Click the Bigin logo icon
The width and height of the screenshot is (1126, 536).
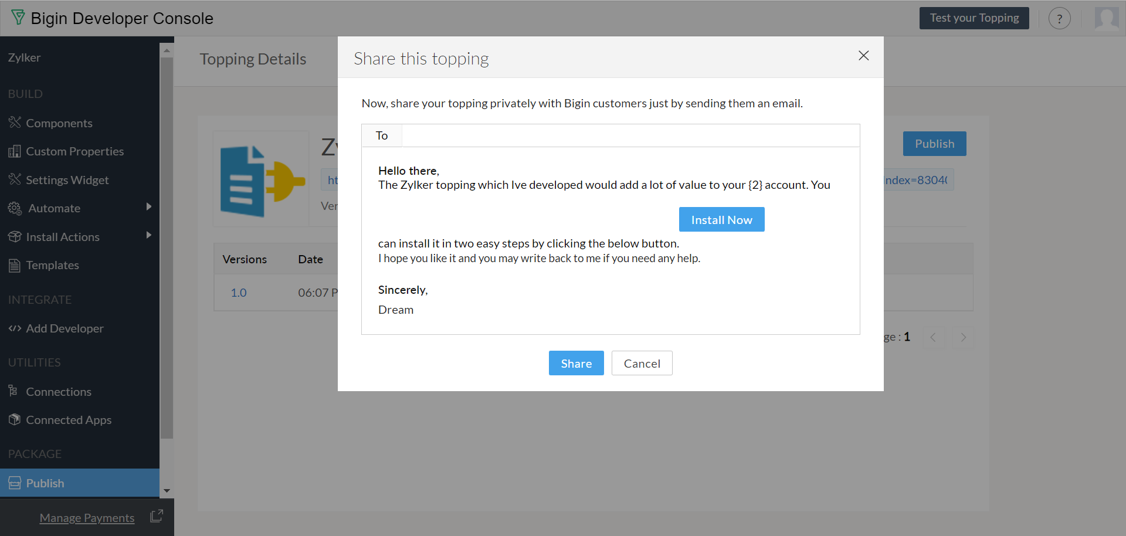pos(18,18)
